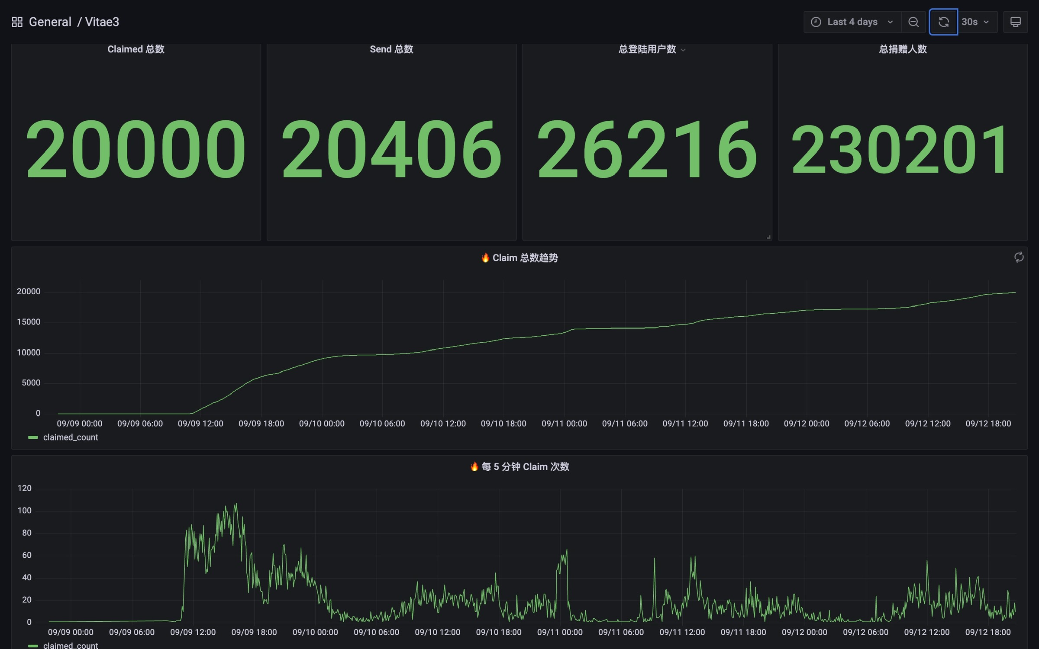Click the clock icon in time picker
Screen dimensions: 1039x649
[816, 22]
